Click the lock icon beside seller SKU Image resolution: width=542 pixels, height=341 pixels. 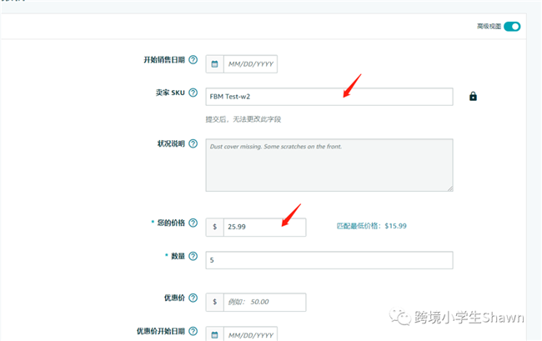(x=473, y=97)
